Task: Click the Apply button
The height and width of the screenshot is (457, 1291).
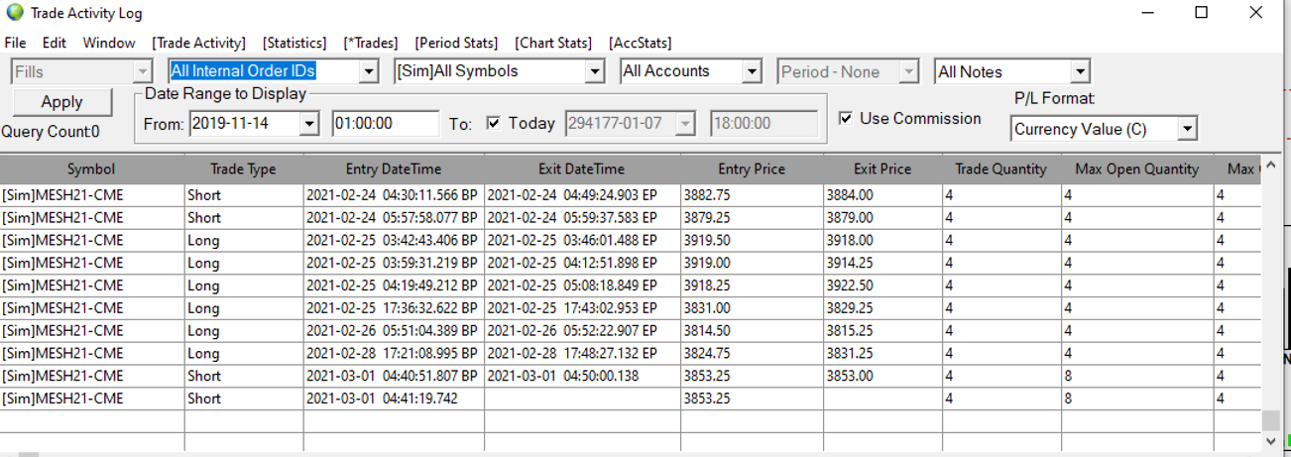Action: pyautogui.click(x=61, y=102)
